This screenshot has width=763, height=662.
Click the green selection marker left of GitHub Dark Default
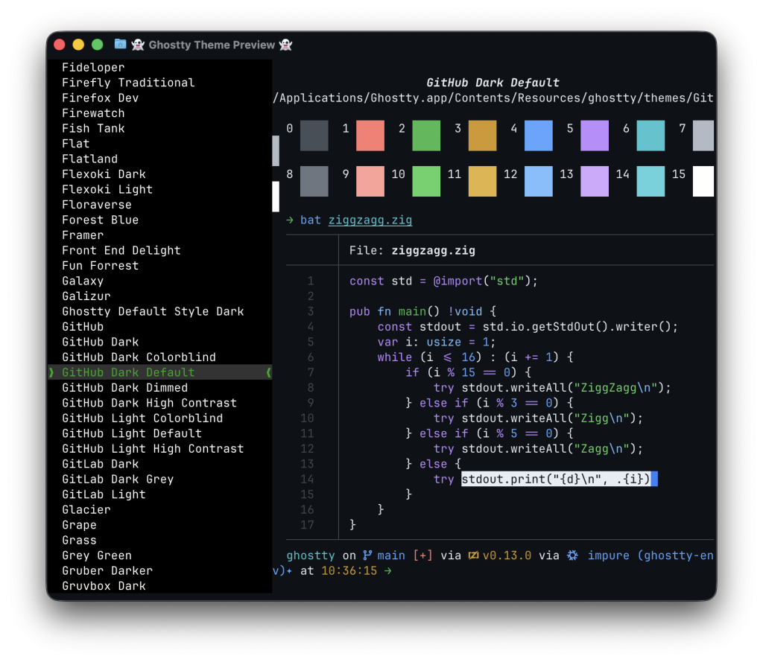pos(51,372)
